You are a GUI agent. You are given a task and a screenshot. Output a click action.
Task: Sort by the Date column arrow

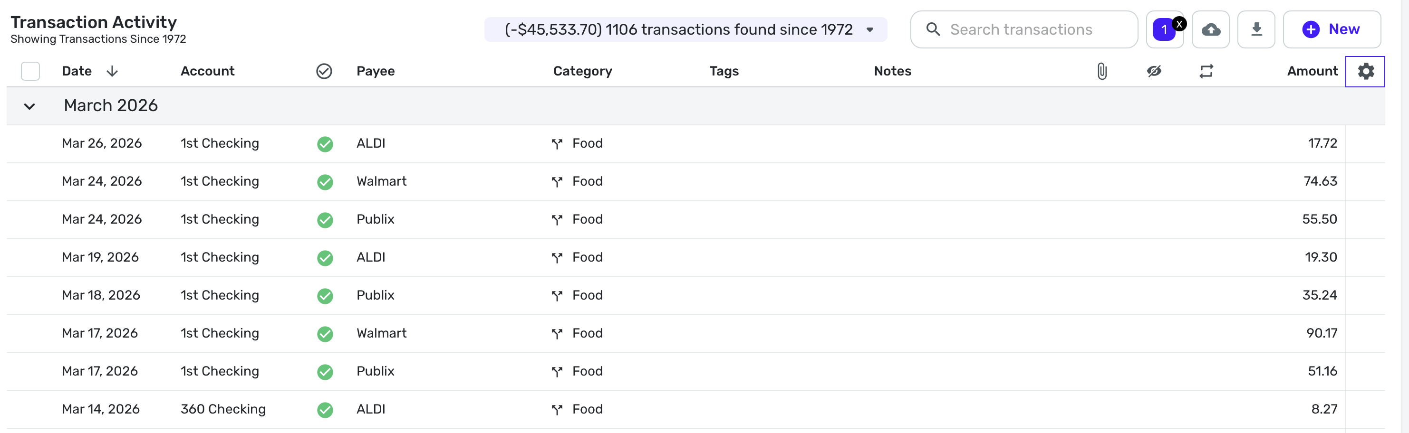tap(112, 72)
